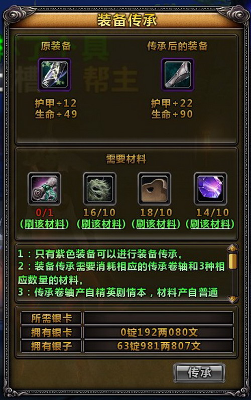Open 刷该材料 link under 18/10 leather

click(156, 224)
